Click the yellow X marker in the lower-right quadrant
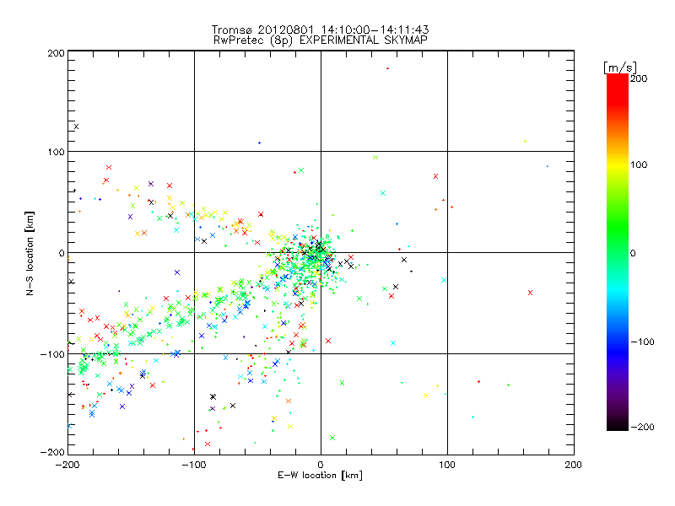 pos(426,396)
